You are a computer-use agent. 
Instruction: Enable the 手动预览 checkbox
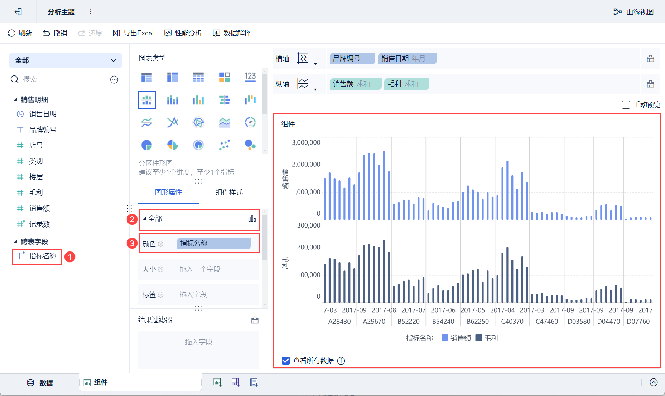tap(626, 105)
